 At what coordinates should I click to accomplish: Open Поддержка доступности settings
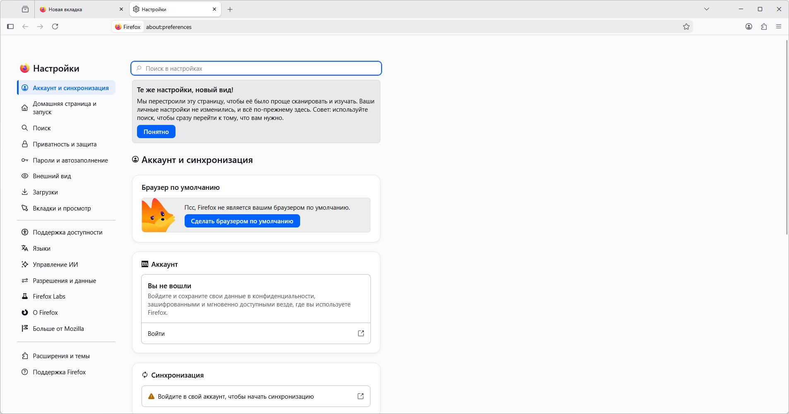[66, 232]
